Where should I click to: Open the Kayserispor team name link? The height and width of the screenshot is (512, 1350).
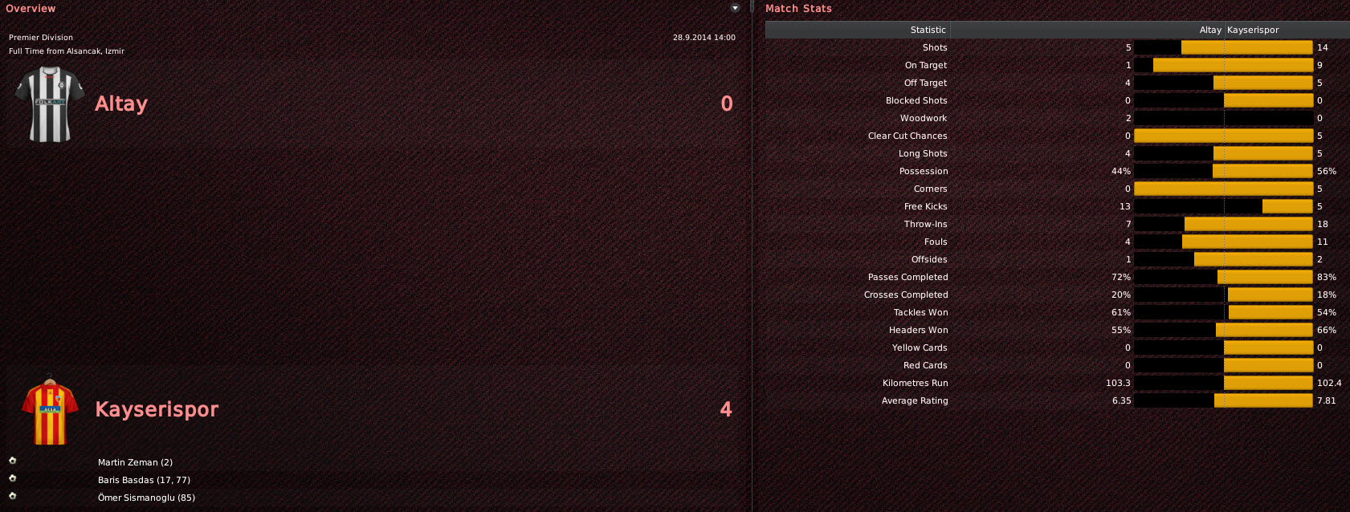[x=157, y=409]
